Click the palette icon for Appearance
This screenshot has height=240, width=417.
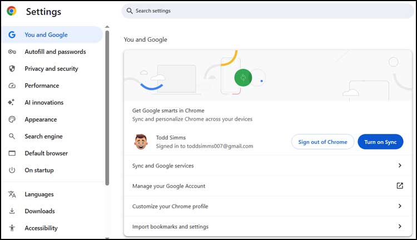[x=12, y=119]
